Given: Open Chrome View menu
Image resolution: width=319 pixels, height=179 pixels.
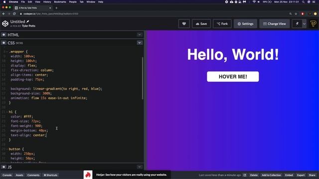Looking at the screenshot, I should pyautogui.click(x=38, y=2).
